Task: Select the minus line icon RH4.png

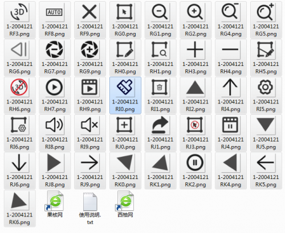Action: [231, 57]
